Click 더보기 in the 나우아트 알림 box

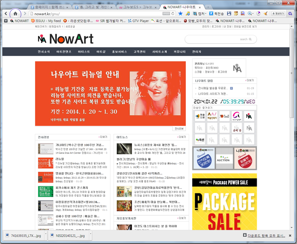click(249, 80)
